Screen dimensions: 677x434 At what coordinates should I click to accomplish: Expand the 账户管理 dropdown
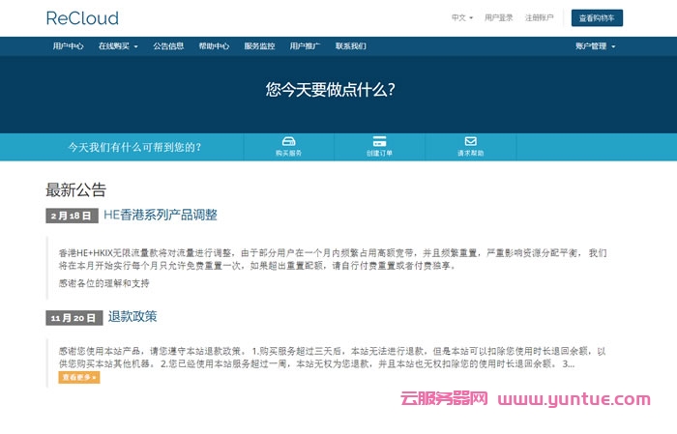(595, 45)
